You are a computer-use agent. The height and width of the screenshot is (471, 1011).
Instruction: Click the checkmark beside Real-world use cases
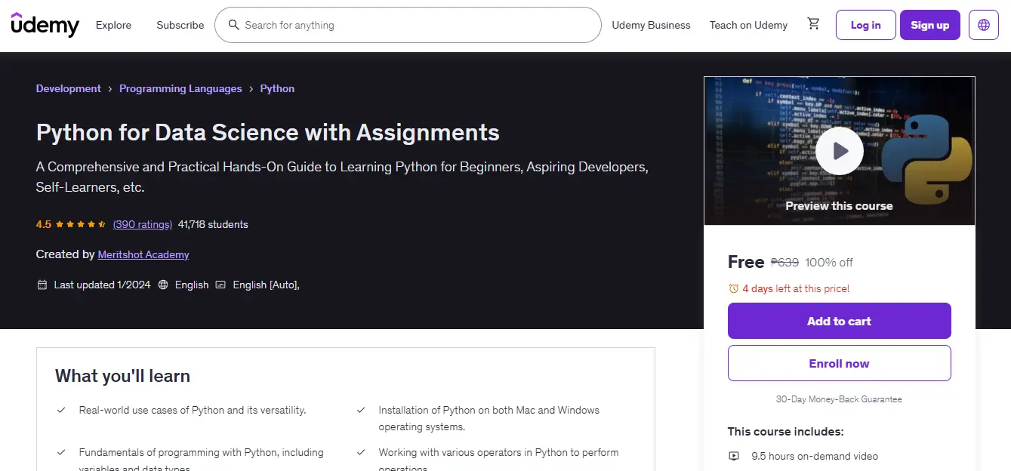[x=61, y=410]
